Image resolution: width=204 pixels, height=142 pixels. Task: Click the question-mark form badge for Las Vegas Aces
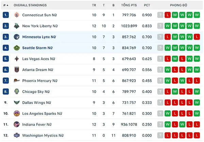tap(160, 59)
